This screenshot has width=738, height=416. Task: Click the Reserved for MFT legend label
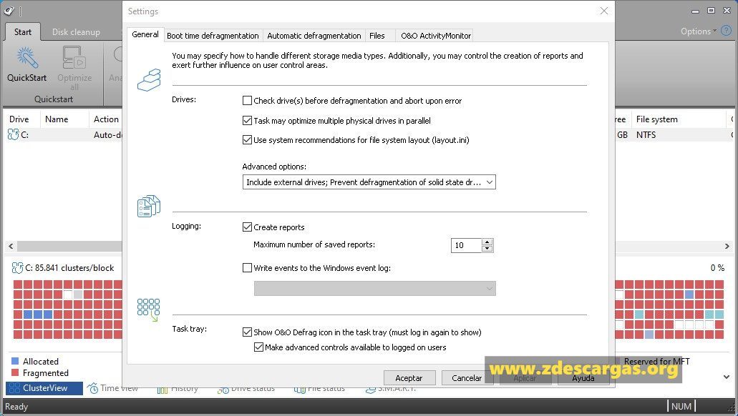(657, 362)
